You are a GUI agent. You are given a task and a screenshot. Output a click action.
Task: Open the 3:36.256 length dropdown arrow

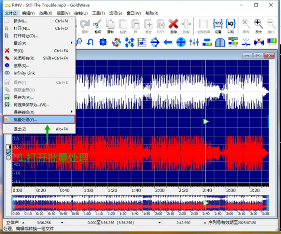62,223
